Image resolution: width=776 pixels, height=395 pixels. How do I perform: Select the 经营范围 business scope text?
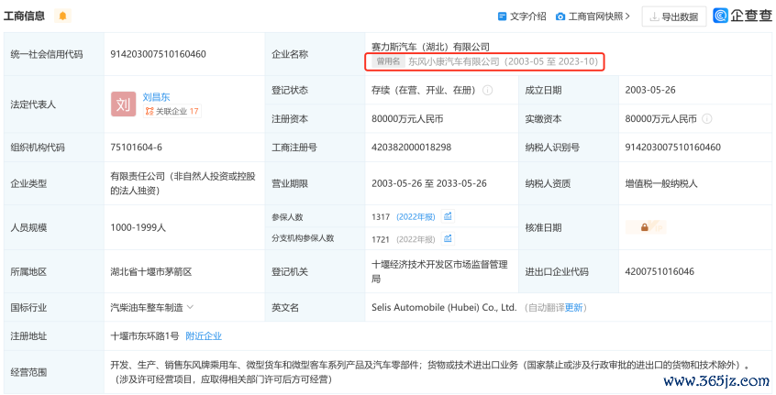point(430,373)
